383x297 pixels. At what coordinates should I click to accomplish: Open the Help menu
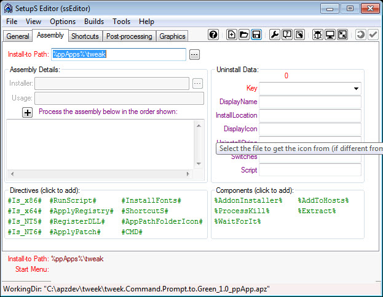(x=146, y=22)
